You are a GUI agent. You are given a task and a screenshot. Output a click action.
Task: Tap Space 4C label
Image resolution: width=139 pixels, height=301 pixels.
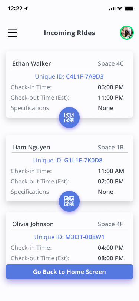pyautogui.click(x=111, y=63)
